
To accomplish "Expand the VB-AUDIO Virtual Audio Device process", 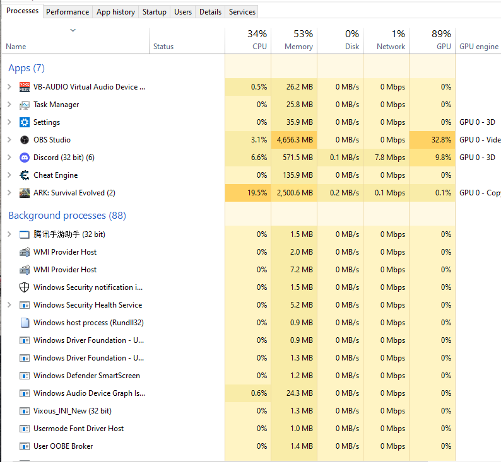I will coord(9,87).
